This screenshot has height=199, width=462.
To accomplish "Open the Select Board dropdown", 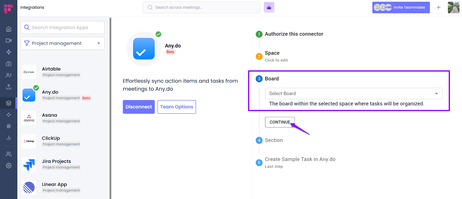I will tap(354, 93).
